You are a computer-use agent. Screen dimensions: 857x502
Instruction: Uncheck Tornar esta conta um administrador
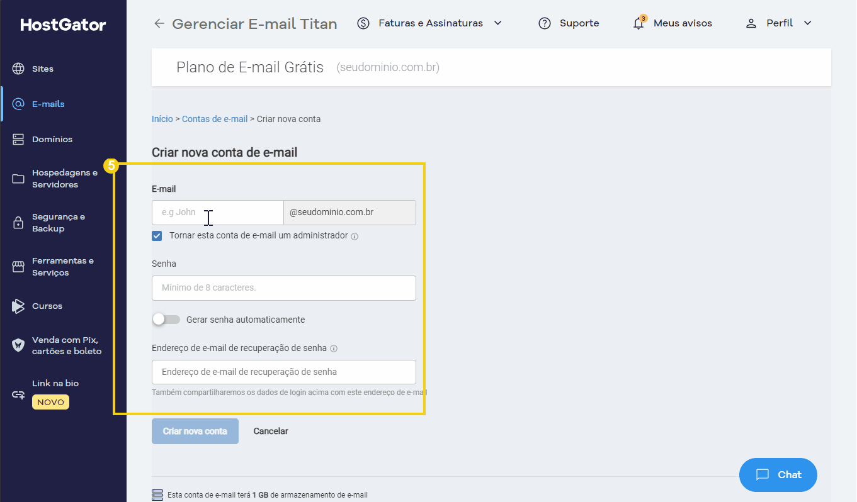(157, 236)
